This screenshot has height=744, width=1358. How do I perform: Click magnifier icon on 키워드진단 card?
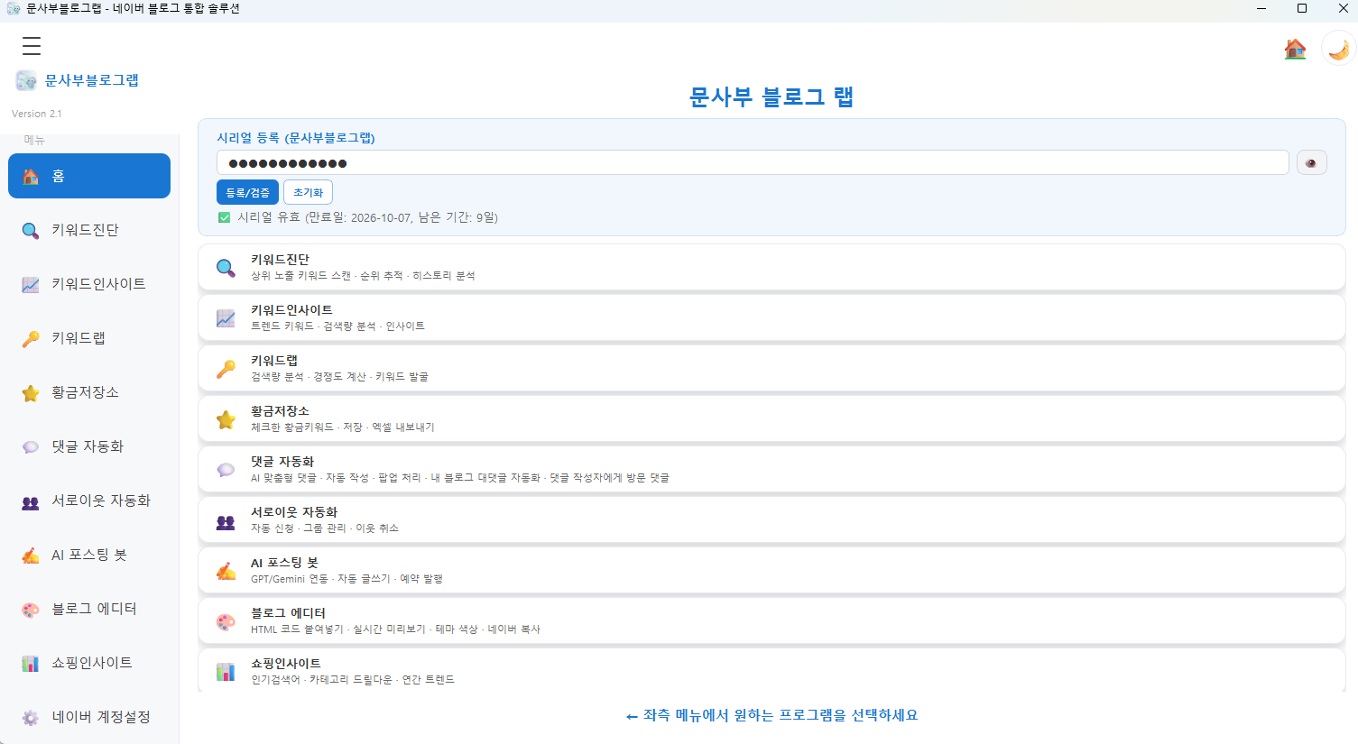pyautogui.click(x=226, y=268)
